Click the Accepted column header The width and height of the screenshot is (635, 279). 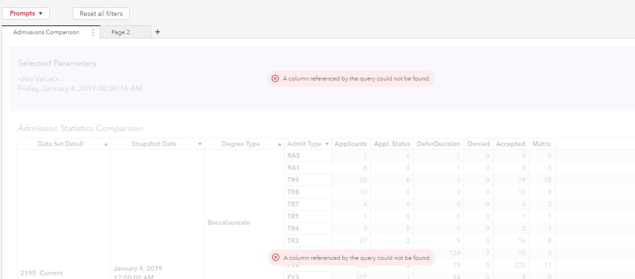tap(510, 144)
